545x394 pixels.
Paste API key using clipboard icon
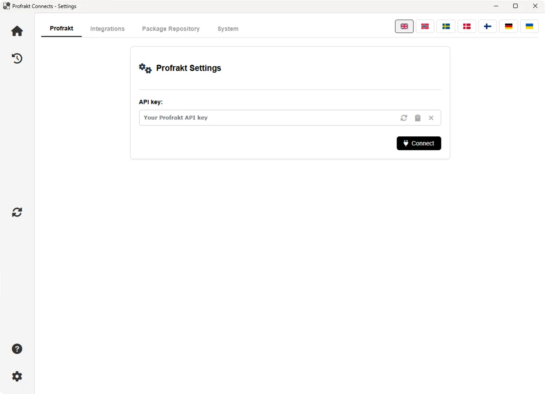pyautogui.click(x=418, y=118)
